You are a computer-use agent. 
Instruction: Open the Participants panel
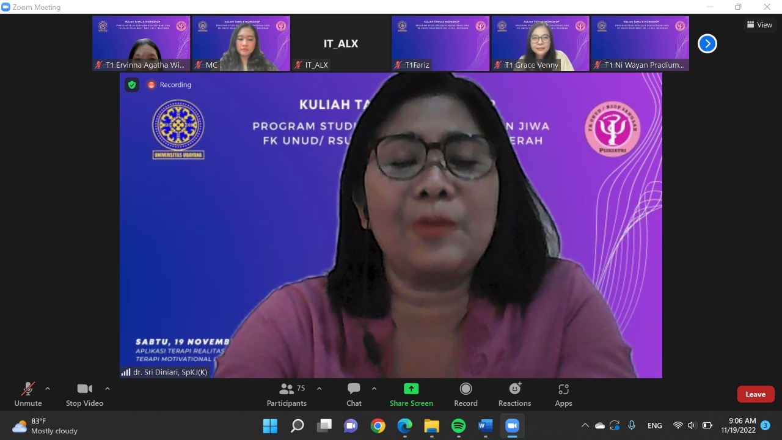287,395
